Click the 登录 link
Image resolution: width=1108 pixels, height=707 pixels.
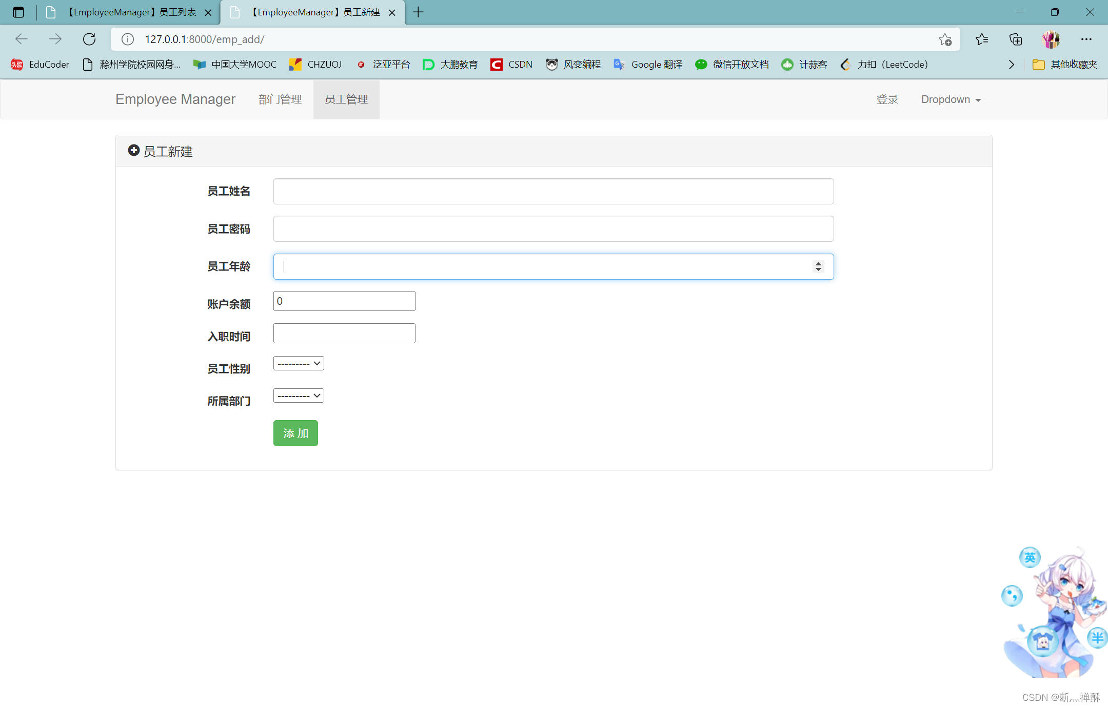click(887, 99)
